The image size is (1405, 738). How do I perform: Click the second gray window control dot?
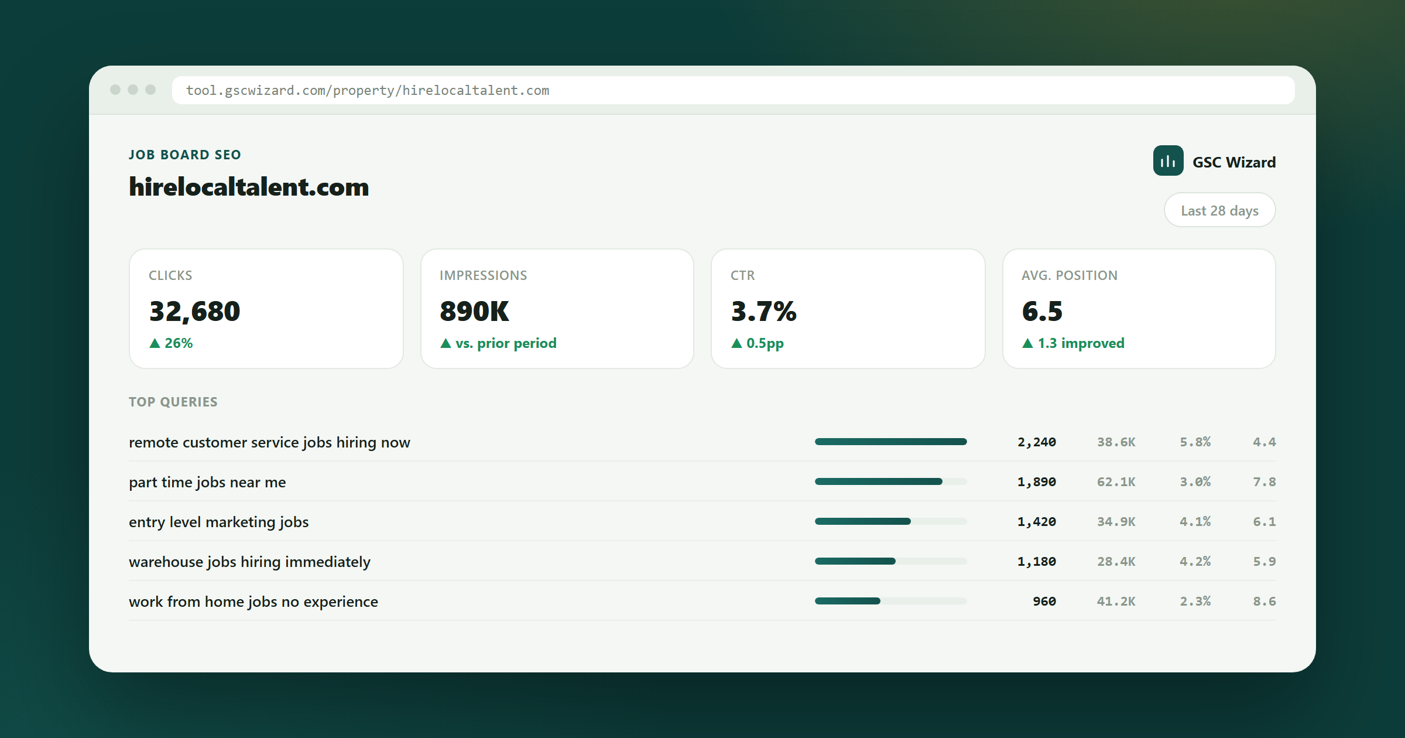click(133, 90)
